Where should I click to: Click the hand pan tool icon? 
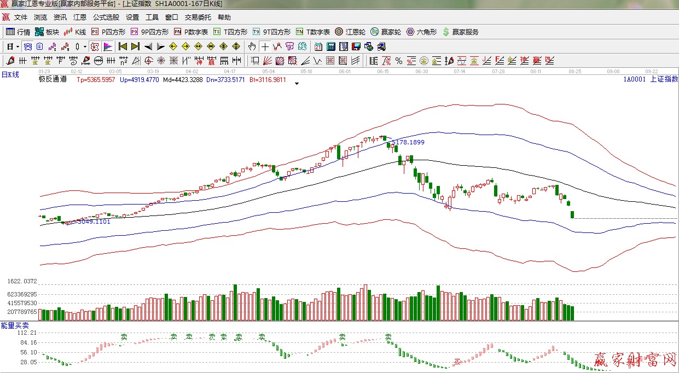[252, 46]
